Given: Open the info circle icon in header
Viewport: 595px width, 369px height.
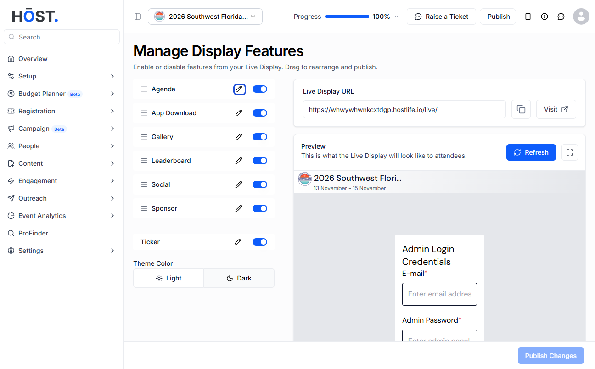Looking at the screenshot, I should [x=544, y=17].
